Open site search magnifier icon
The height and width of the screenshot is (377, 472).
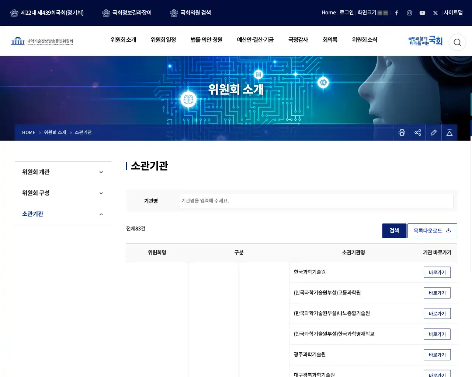(x=457, y=42)
